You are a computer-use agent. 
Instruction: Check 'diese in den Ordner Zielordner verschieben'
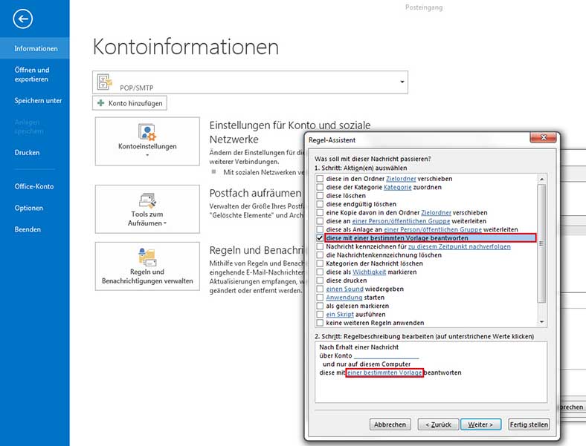[320, 179]
